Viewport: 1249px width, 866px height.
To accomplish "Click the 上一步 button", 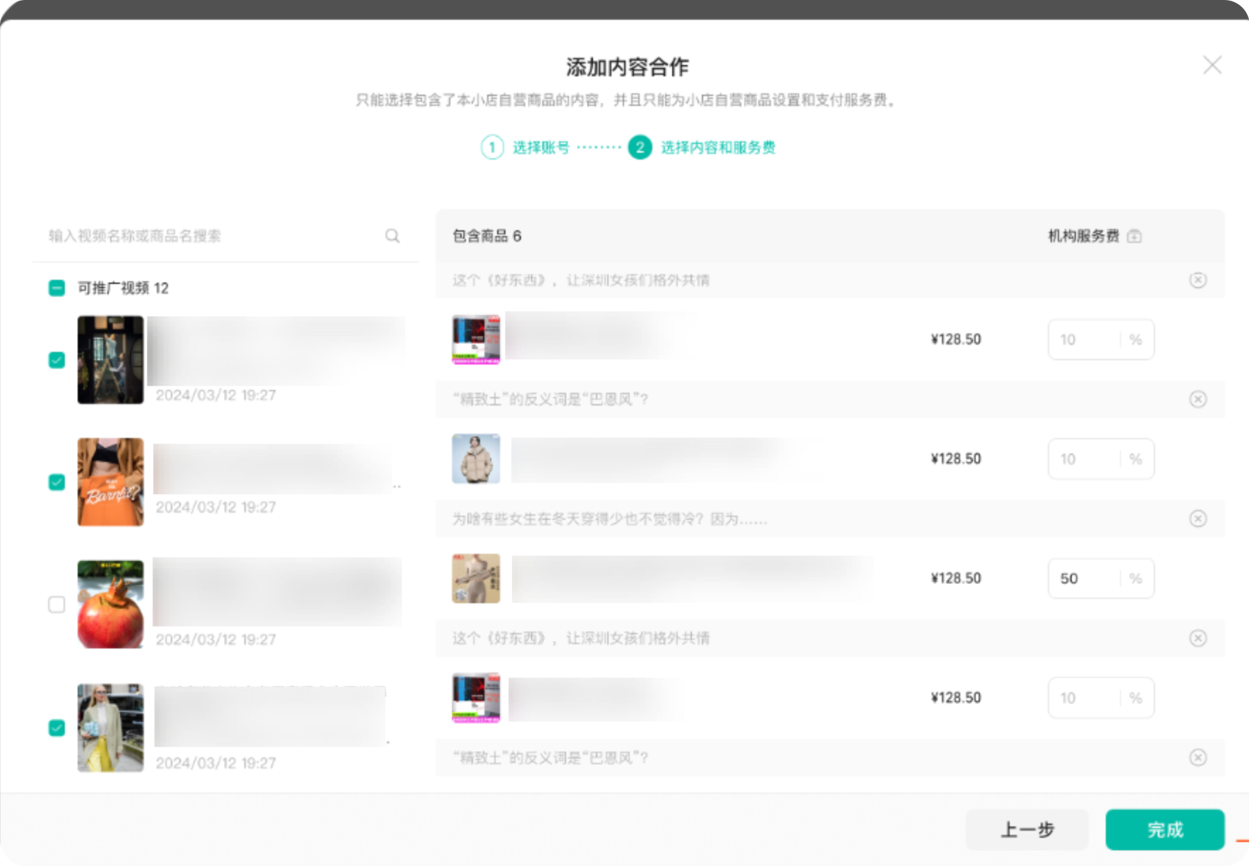I will click(x=1026, y=829).
